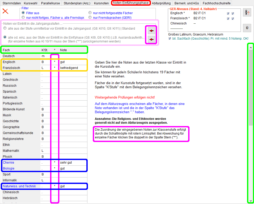The width and height of the screenshot is (254, 204).
Task: Toggle second checkbox in Französisch GER row
Action: 233,19
